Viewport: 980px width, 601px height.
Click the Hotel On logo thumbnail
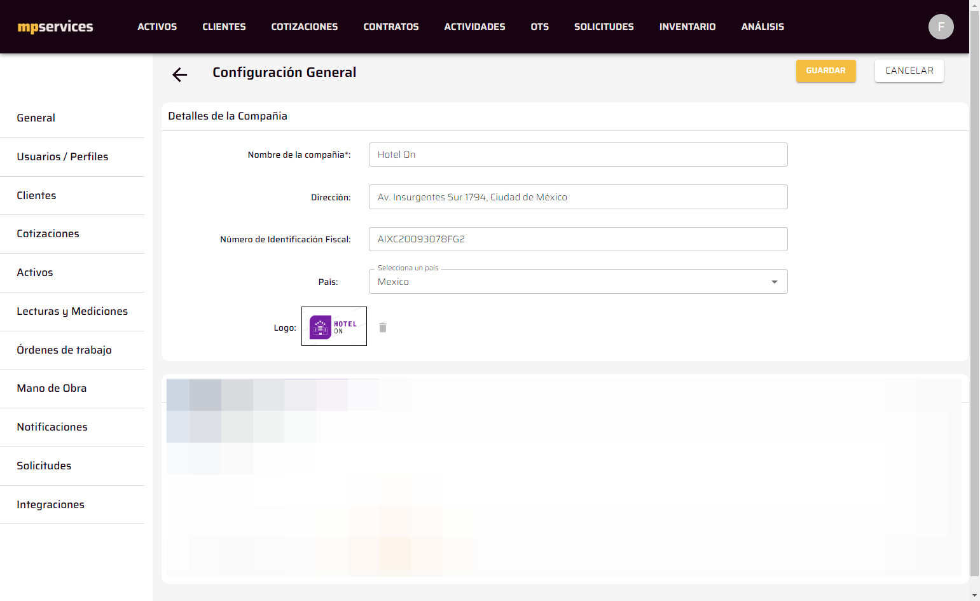click(334, 326)
